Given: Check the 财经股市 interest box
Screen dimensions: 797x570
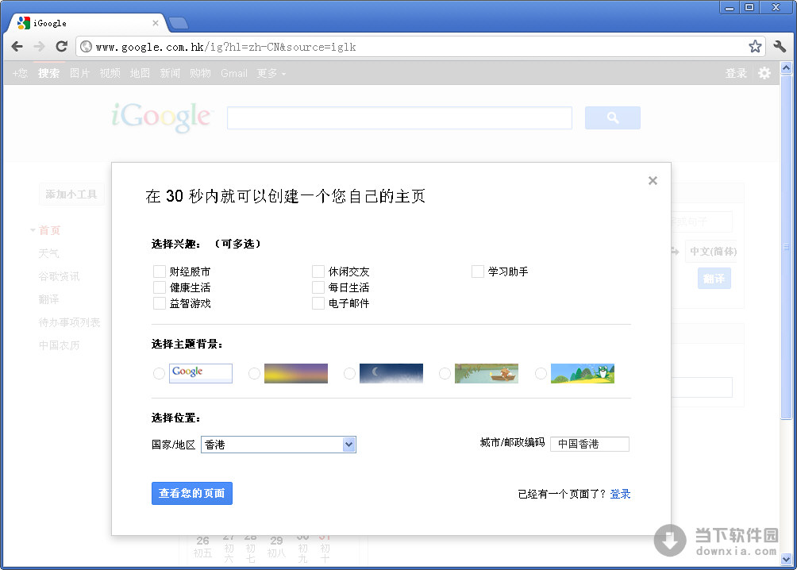Looking at the screenshot, I should pyautogui.click(x=159, y=272).
